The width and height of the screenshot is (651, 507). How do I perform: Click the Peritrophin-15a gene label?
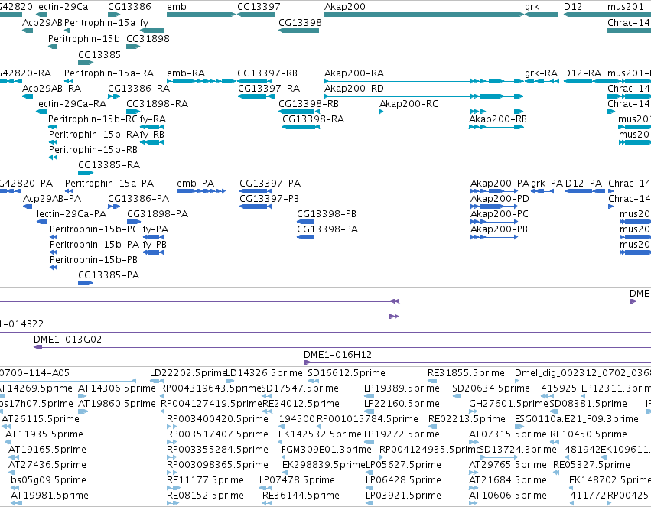click(100, 23)
